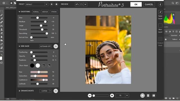Viewport: 180px width, 101px height.
Task: Open zoom percentage dropdown arrow
Action: 127,95
